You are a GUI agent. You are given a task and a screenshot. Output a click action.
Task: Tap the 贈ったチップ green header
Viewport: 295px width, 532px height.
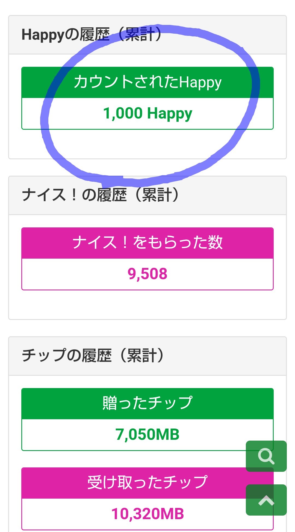pos(147,403)
